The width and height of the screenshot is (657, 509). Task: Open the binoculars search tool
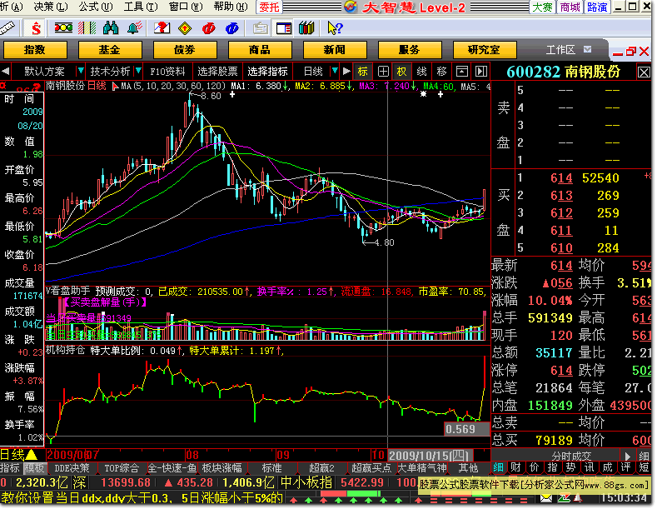pos(111,28)
